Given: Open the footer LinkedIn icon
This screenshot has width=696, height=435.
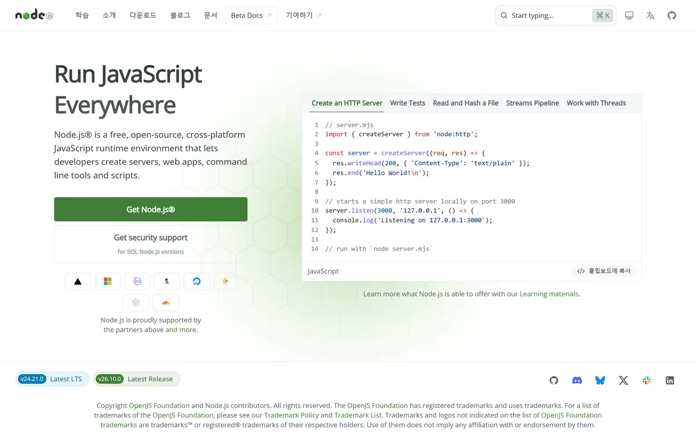Looking at the screenshot, I should [670, 380].
